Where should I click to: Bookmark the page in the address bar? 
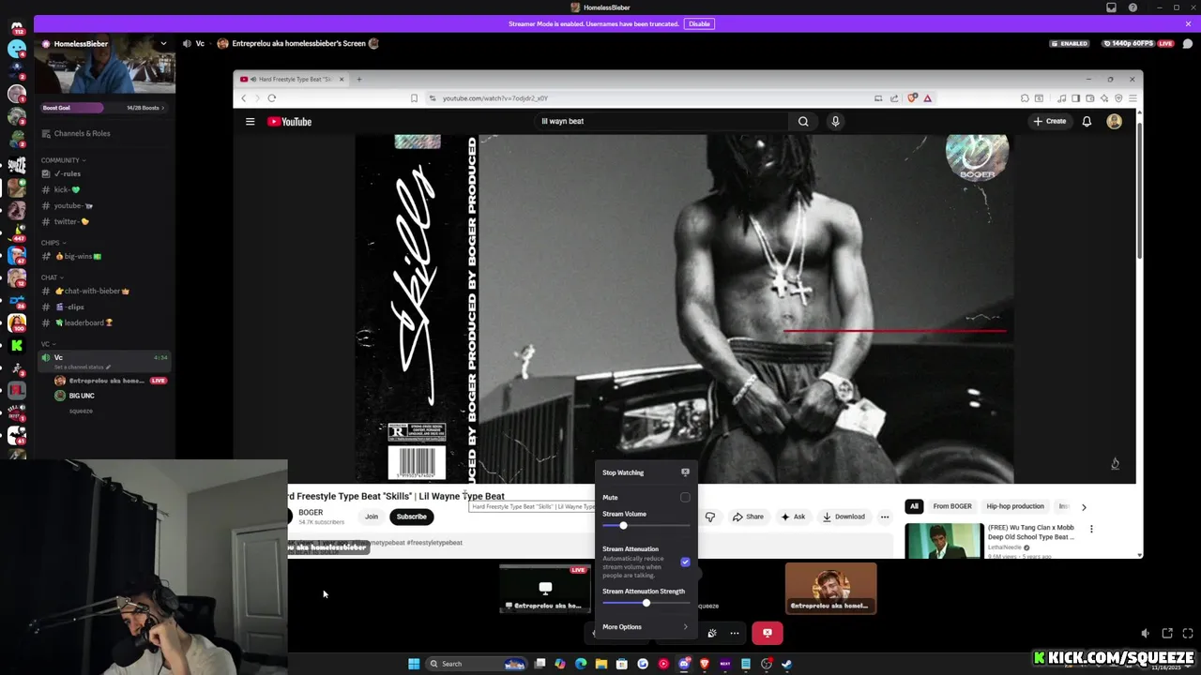tap(414, 98)
